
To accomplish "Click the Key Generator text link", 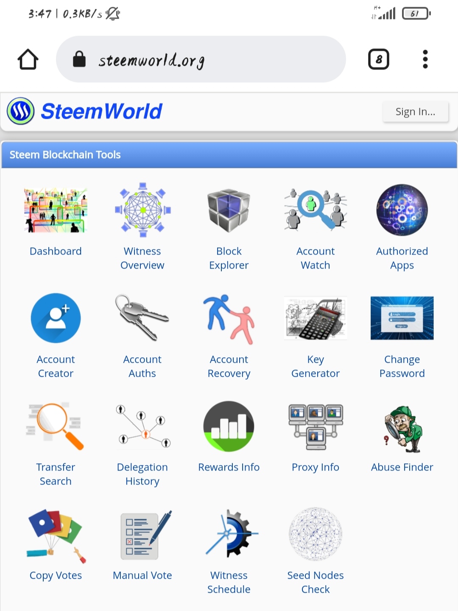I will click(316, 366).
